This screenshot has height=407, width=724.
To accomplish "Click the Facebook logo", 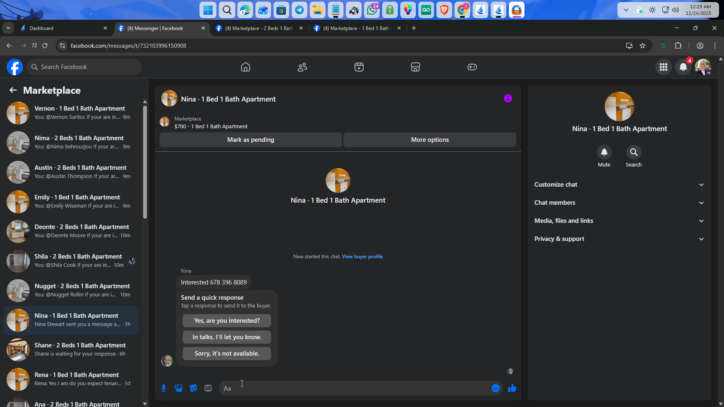I will pos(15,67).
